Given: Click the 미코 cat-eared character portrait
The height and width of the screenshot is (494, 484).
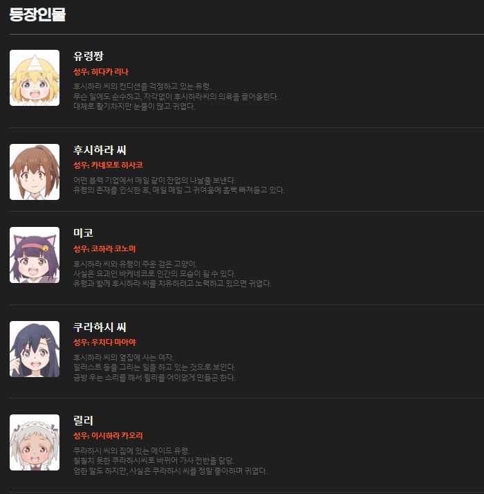Looking at the screenshot, I should point(35,255).
